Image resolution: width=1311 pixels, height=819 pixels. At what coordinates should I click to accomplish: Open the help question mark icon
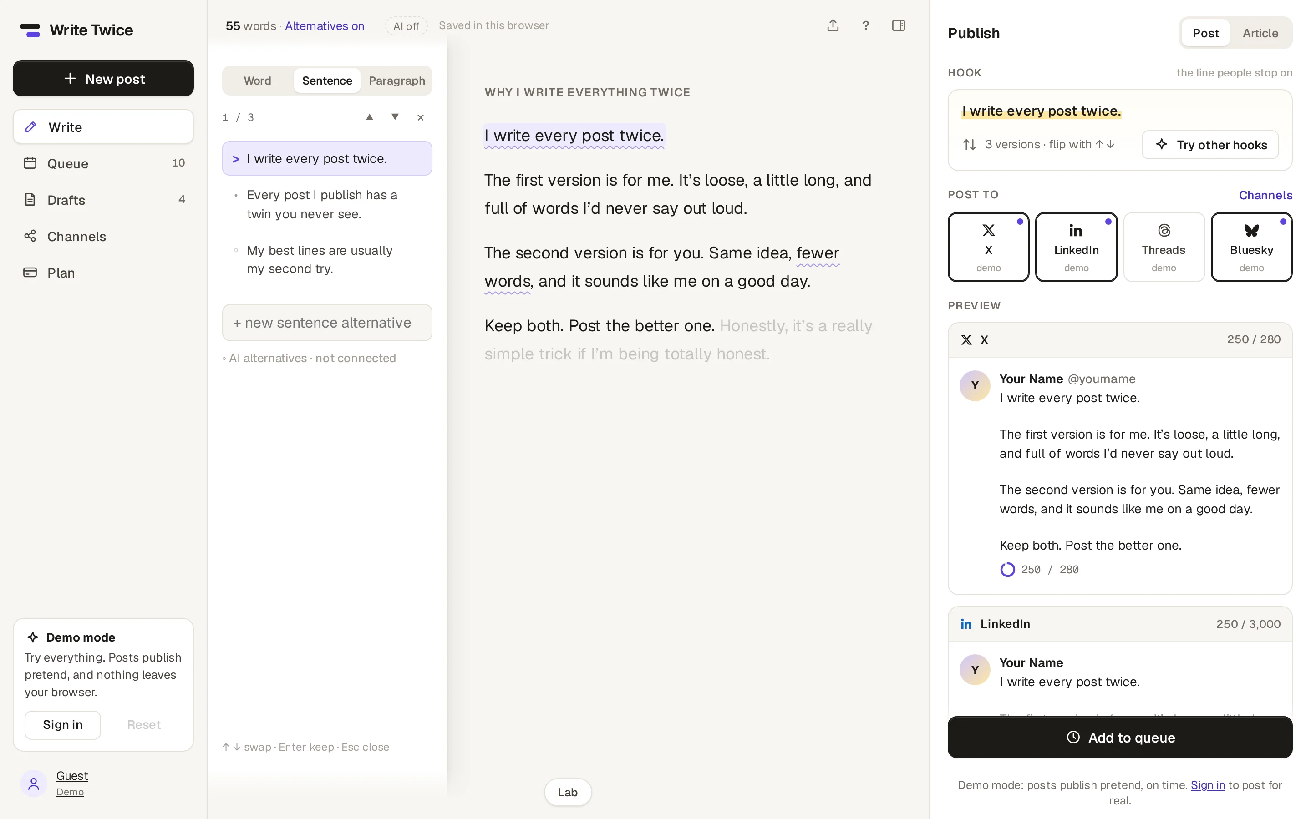(866, 25)
